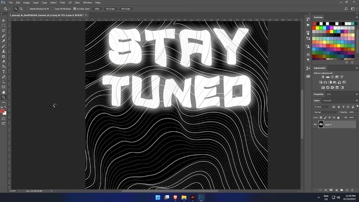The image size is (359, 202).
Task: Add a Brightness/Contrast adjustment
Action: [x=323, y=77]
